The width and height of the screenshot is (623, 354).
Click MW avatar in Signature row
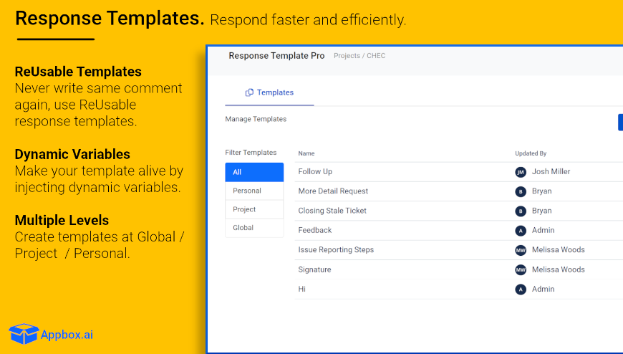tap(521, 269)
